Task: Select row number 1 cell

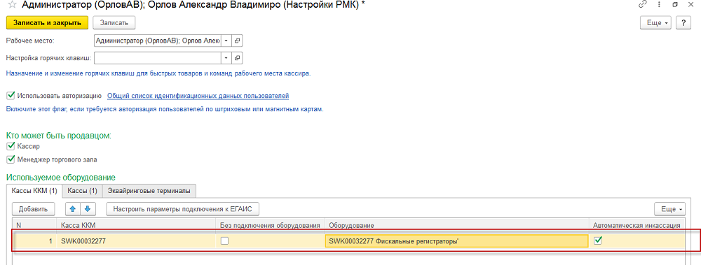Action: [x=34, y=241]
